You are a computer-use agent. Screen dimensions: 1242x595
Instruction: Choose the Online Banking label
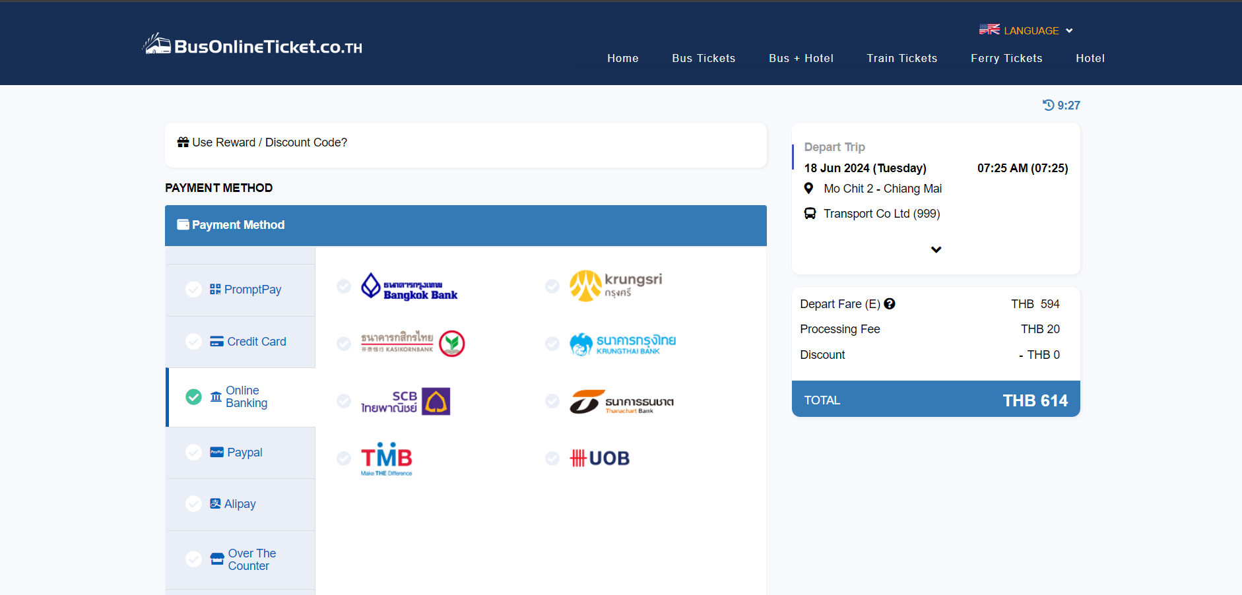point(246,396)
